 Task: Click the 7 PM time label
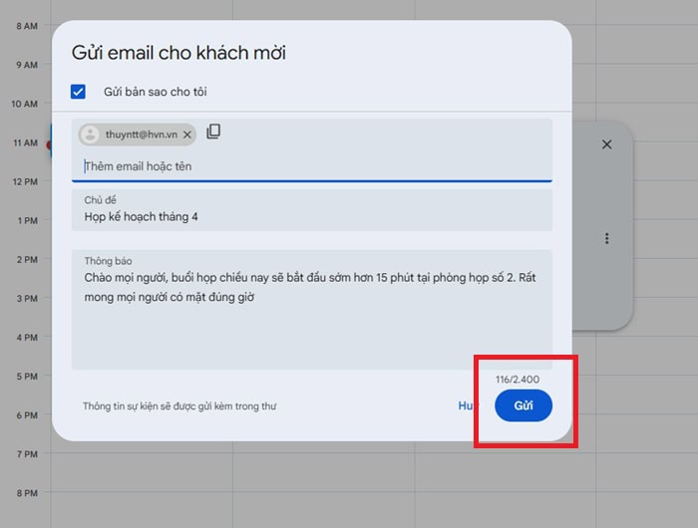(27, 454)
